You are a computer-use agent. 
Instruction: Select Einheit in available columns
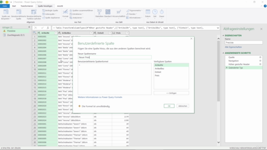point(171,72)
